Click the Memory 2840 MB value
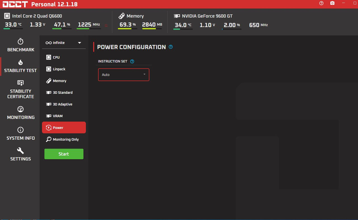 [152, 25]
